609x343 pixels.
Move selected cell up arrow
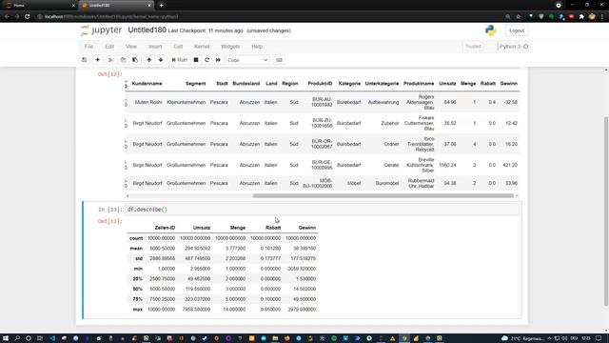(149, 60)
